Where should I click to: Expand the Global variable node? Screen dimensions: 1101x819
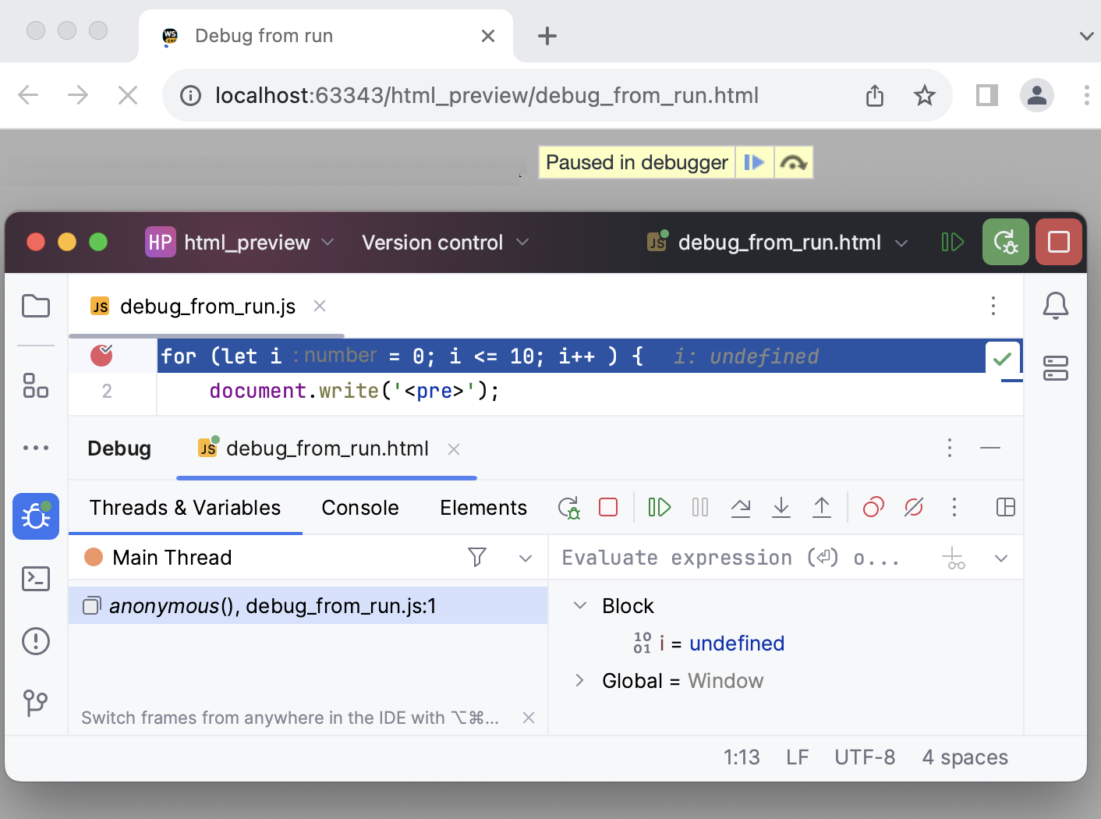click(579, 680)
